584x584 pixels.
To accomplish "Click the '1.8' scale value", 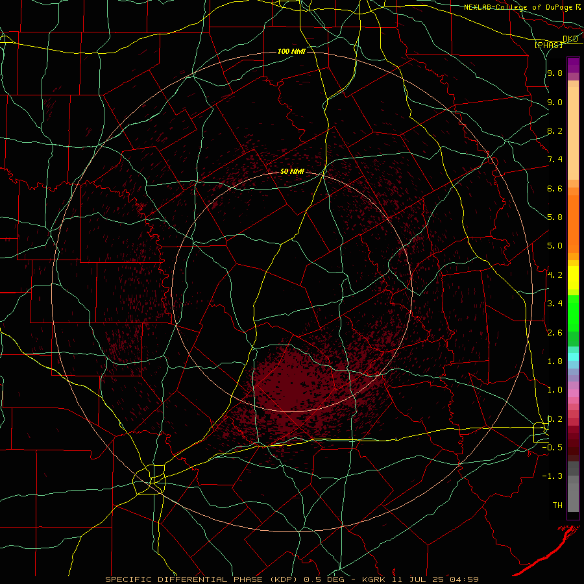I will (x=555, y=361).
